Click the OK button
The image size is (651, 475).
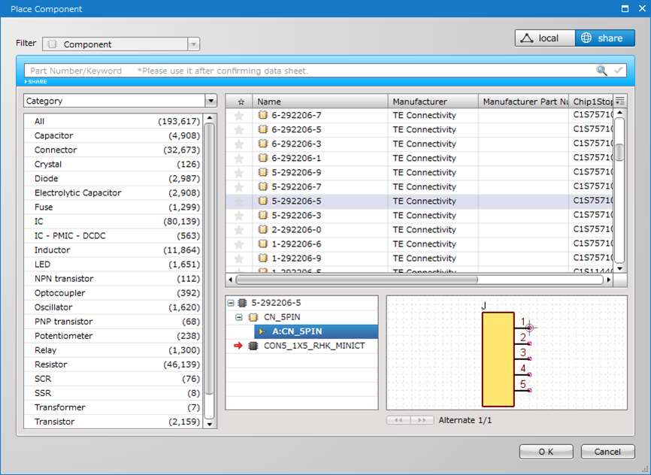(x=546, y=452)
